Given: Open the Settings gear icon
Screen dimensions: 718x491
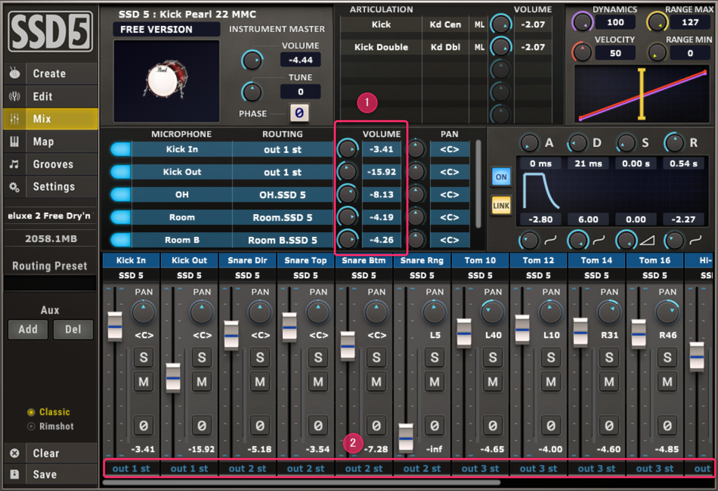Looking at the screenshot, I should [14, 187].
